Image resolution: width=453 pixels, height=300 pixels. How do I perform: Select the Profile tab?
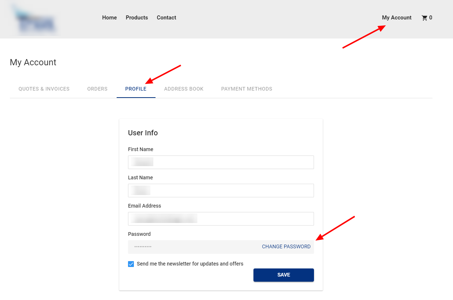click(136, 89)
